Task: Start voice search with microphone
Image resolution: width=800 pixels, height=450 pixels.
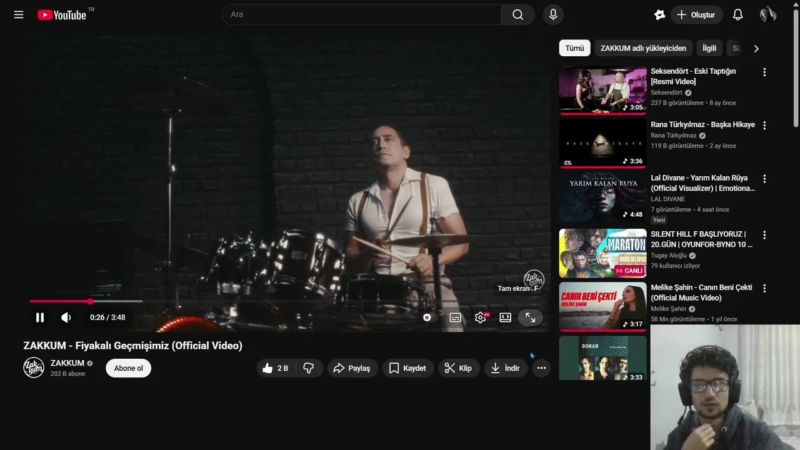Action: [553, 14]
